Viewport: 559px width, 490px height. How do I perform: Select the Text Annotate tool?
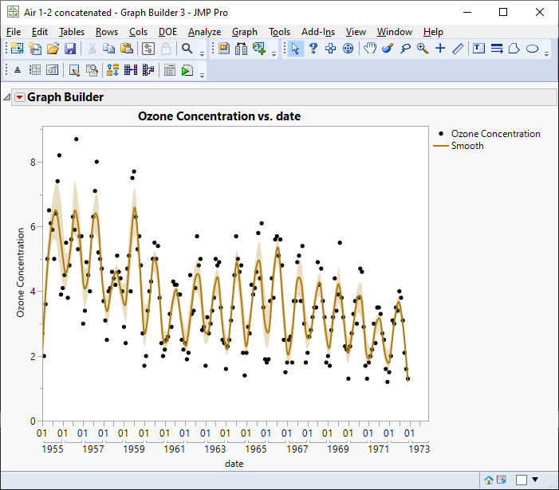point(478,49)
